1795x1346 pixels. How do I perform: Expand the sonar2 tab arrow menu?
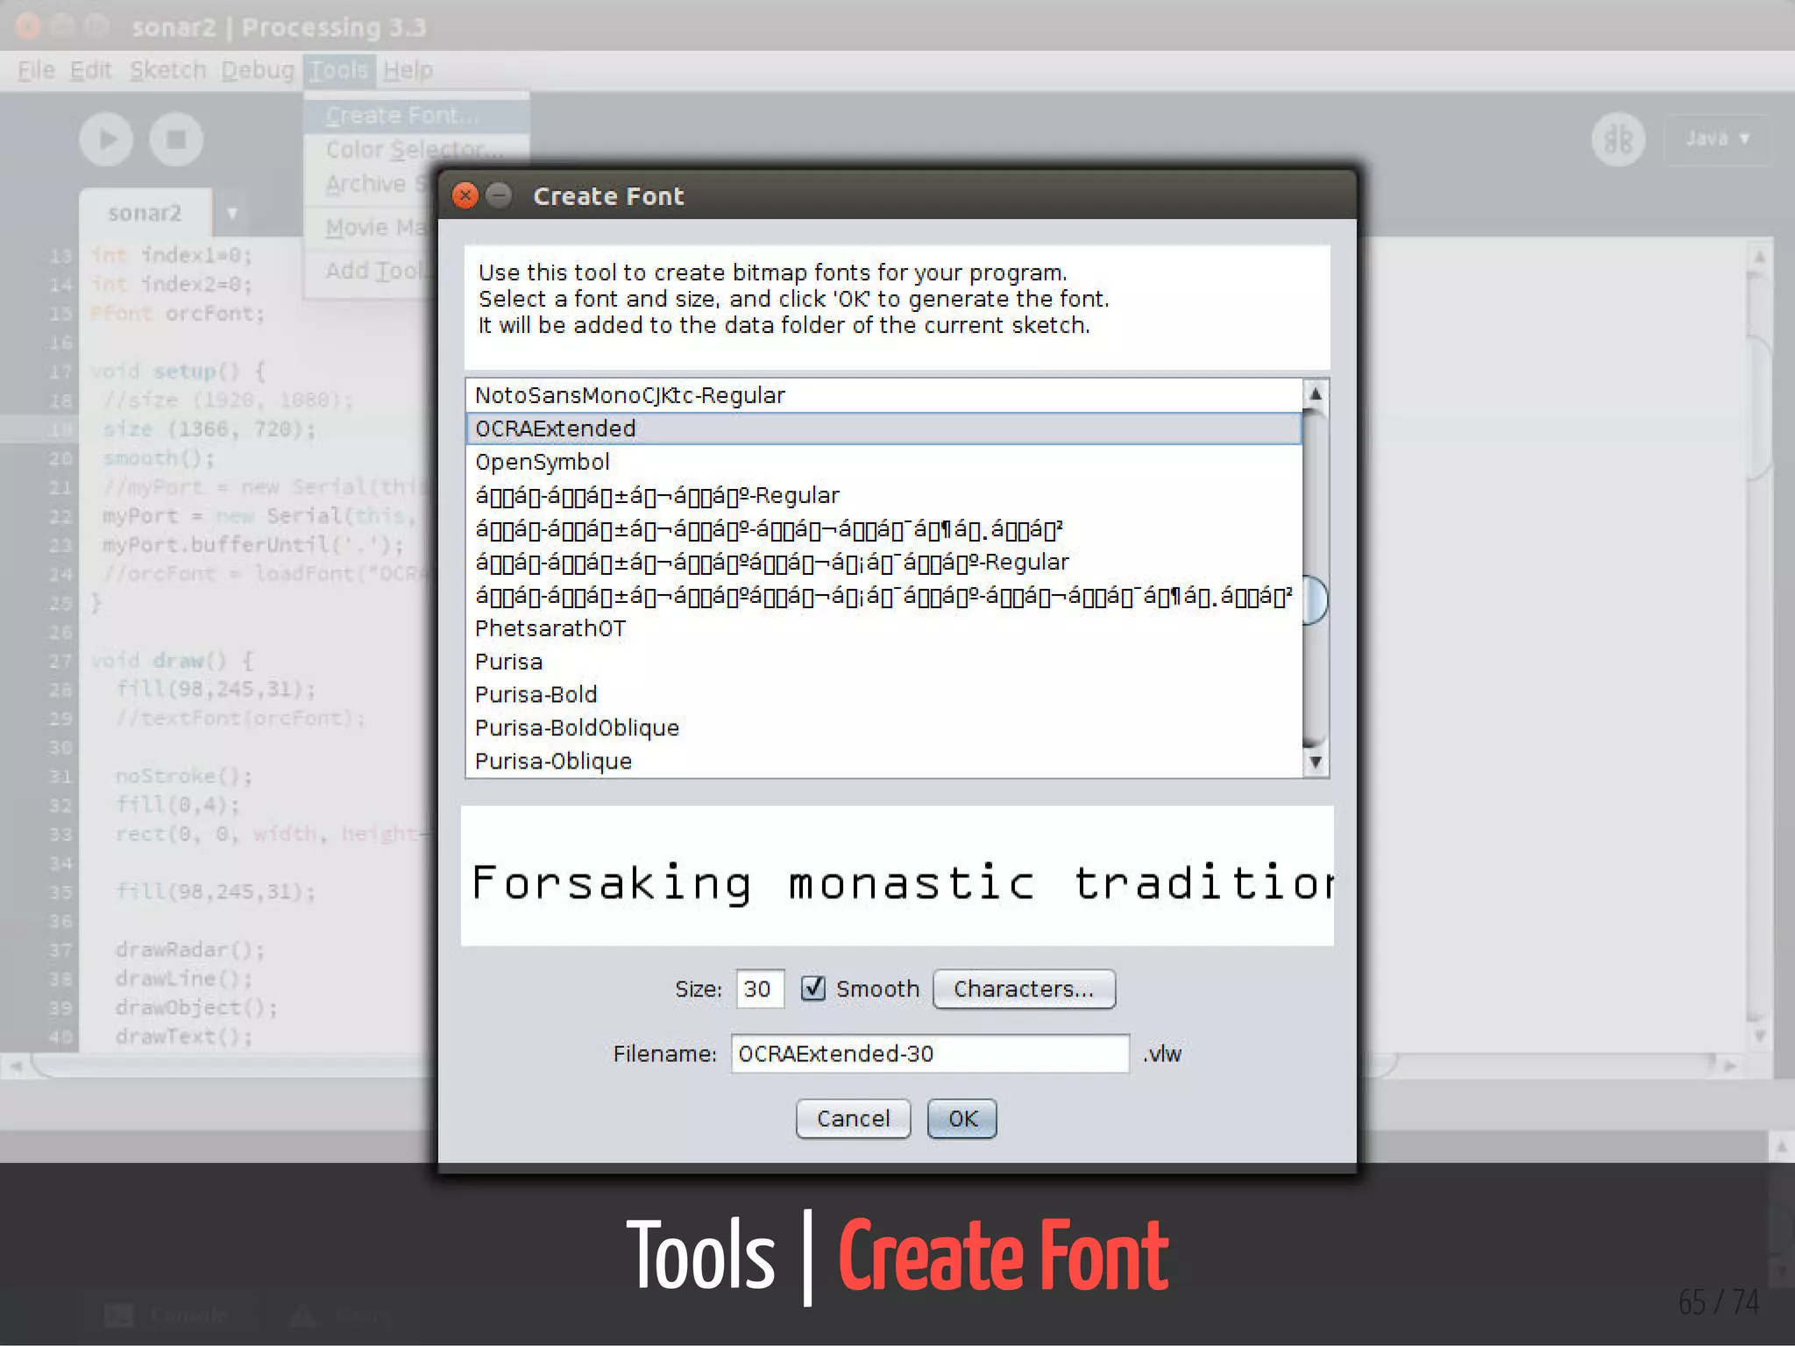coord(232,213)
